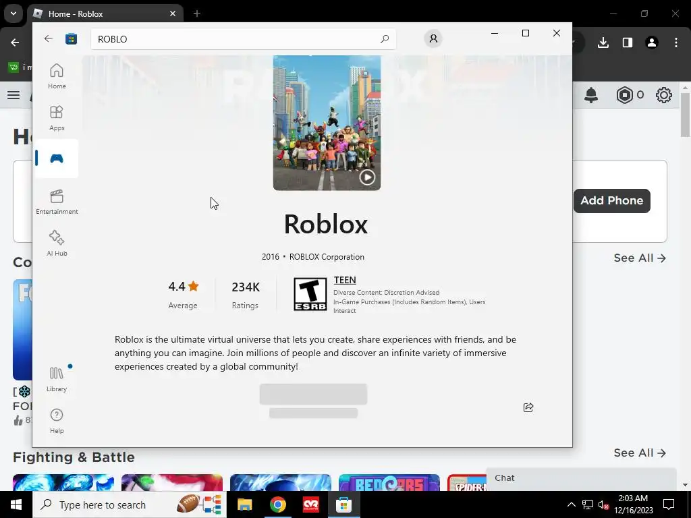Open AI Hub in Store sidebar
This screenshot has width=691, height=518.
click(57, 243)
